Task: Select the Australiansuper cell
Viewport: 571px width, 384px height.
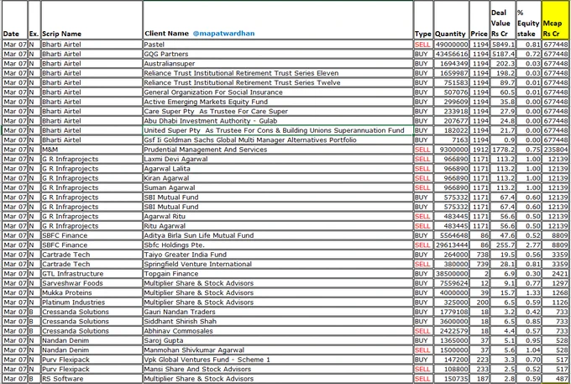Action: pyautogui.click(x=278, y=63)
